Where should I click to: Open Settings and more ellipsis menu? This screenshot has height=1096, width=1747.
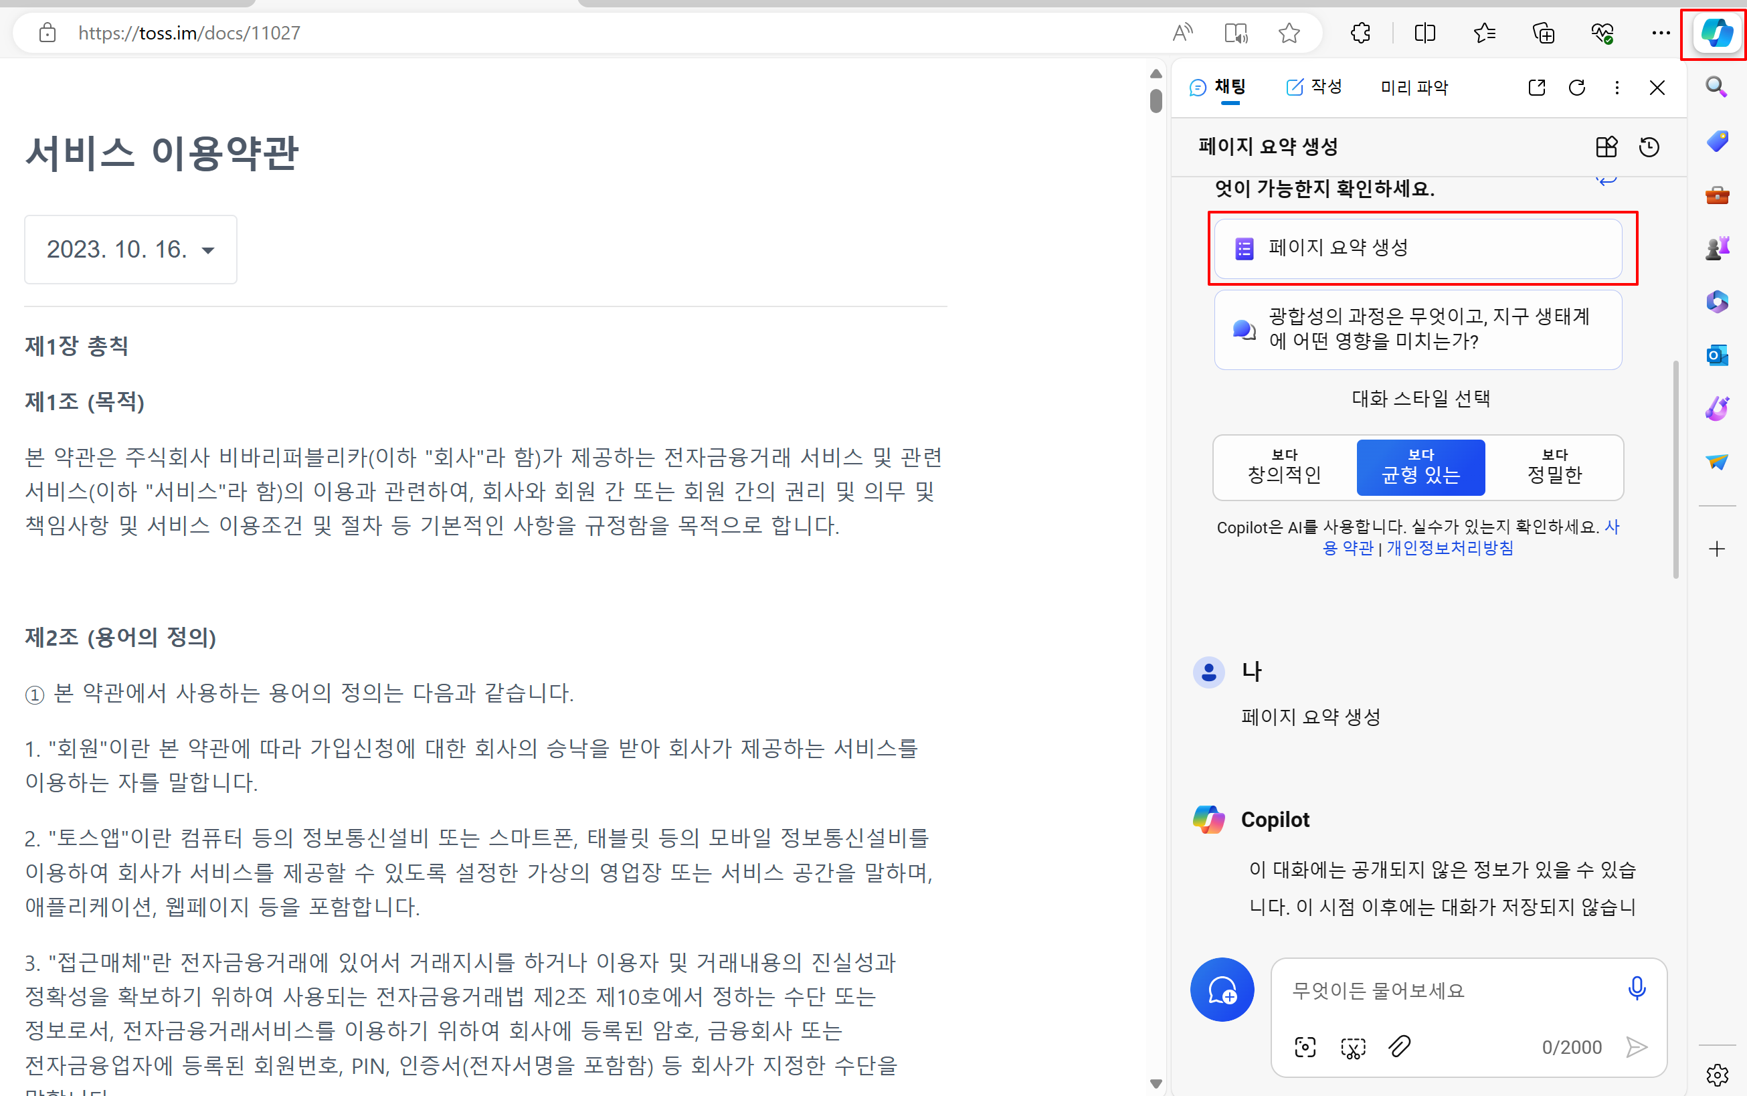click(x=1661, y=33)
